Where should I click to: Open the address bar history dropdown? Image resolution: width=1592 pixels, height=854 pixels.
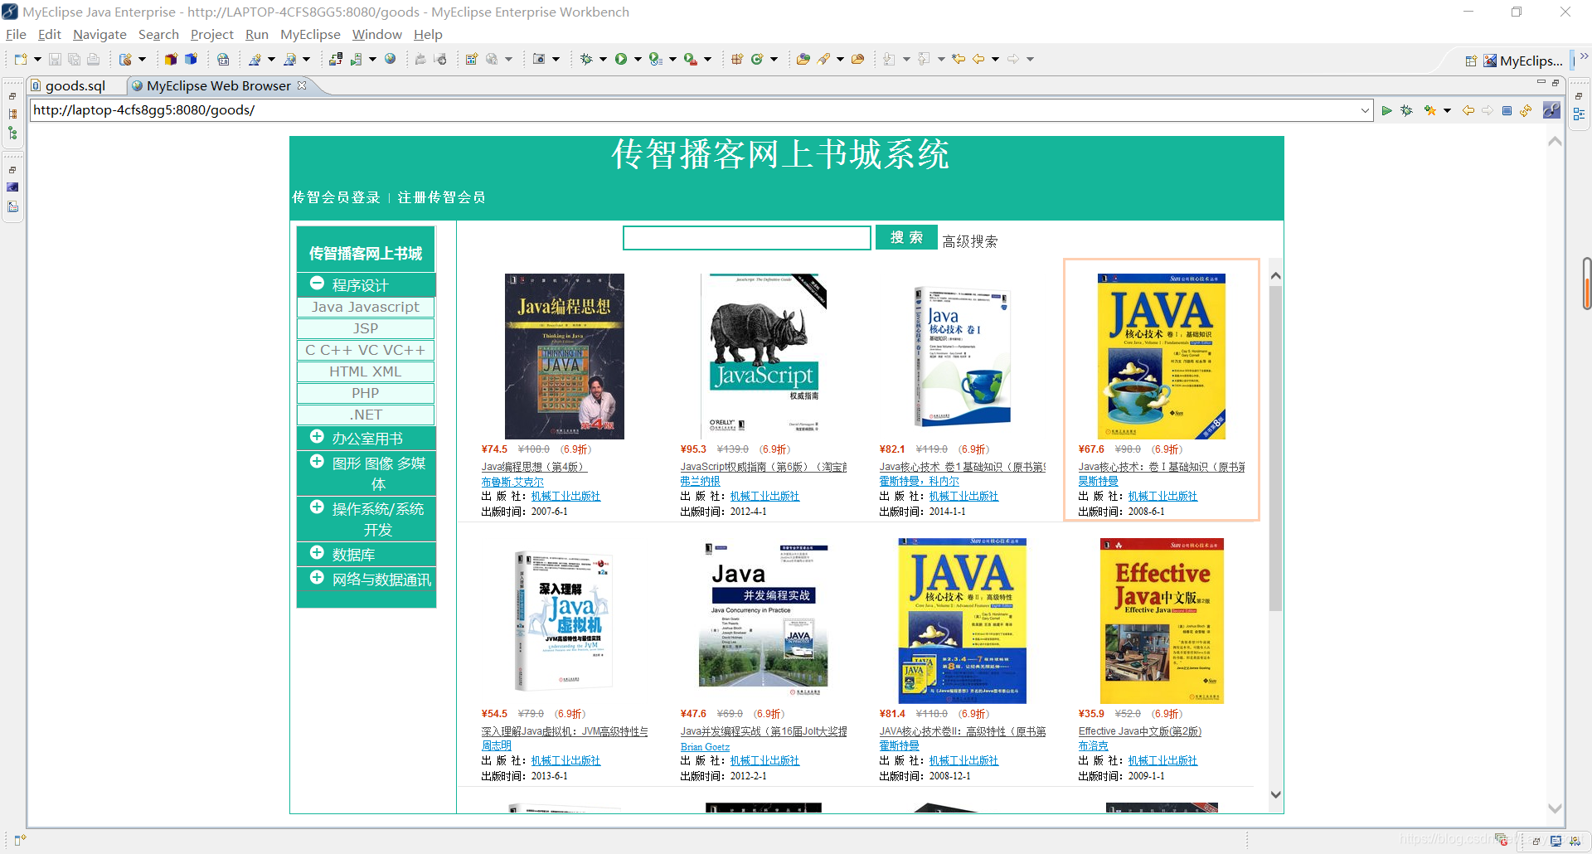pos(1366,110)
